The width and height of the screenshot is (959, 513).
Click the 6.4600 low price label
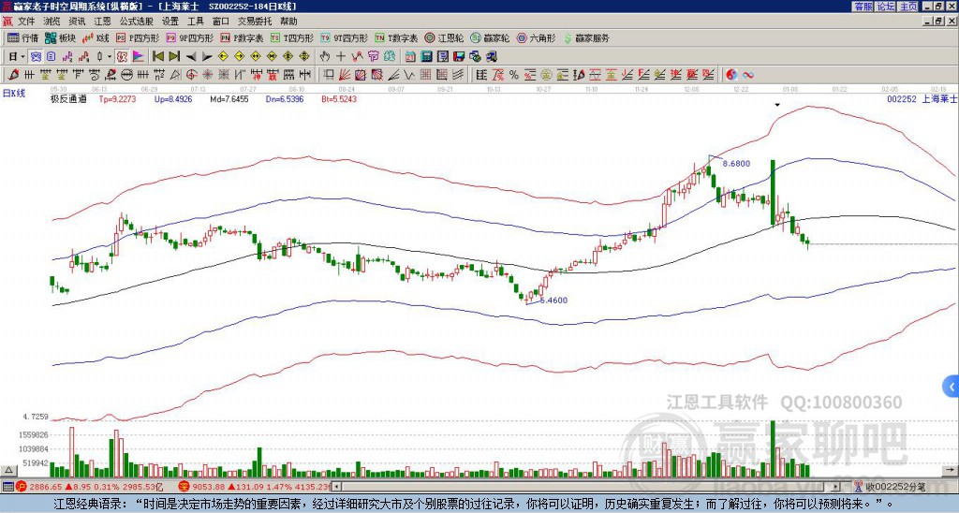pyautogui.click(x=553, y=300)
